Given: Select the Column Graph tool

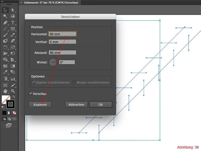Looking at the screenshot, I should coord(13,79).
